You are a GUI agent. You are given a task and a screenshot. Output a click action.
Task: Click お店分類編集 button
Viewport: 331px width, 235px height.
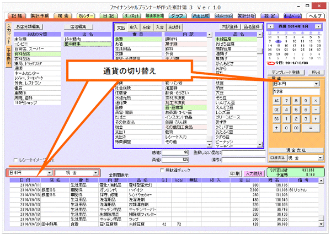click(28, 27)
